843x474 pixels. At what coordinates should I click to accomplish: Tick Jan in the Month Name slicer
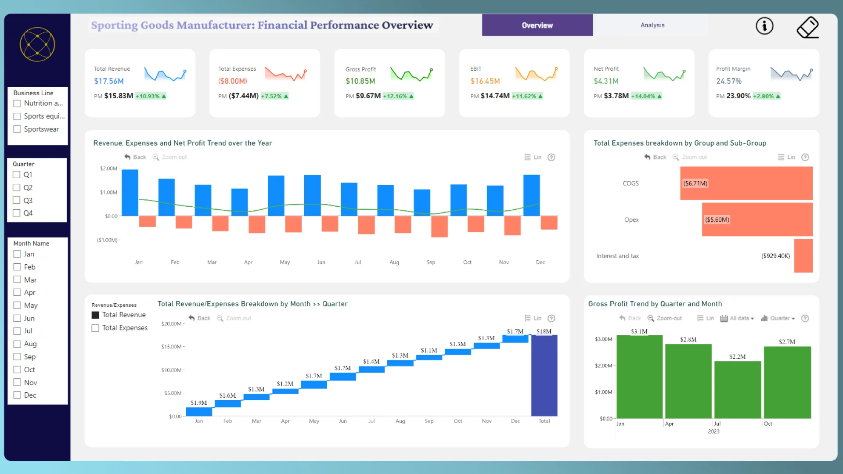click(x=17, y=254)
